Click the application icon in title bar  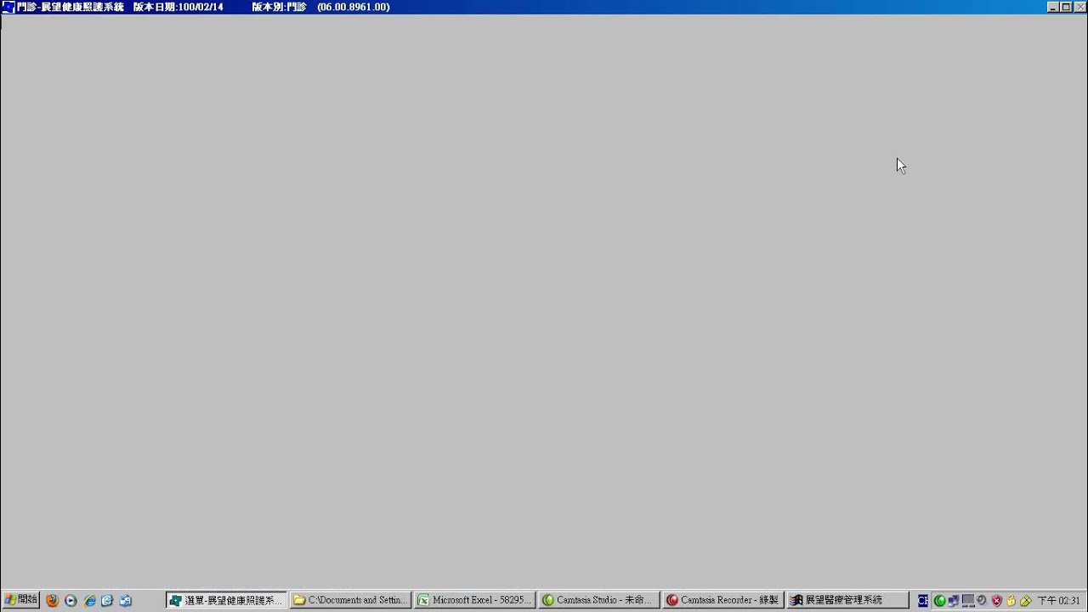[8, 7]
